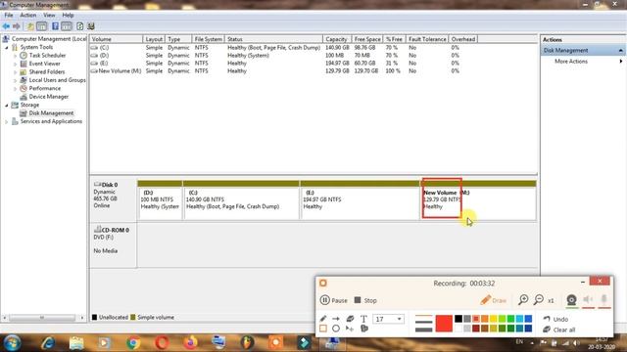This screenshot has height=352, width=627.
Task: Toggle the webcam in the recorder panel
Action: (572, 300)
